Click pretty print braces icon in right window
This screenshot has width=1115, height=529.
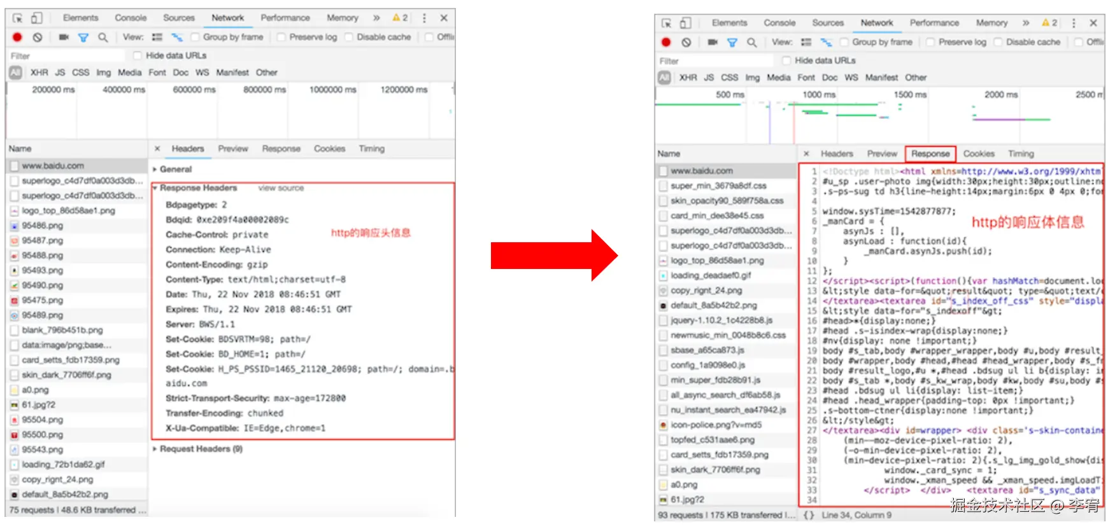[x=808, y=515]
